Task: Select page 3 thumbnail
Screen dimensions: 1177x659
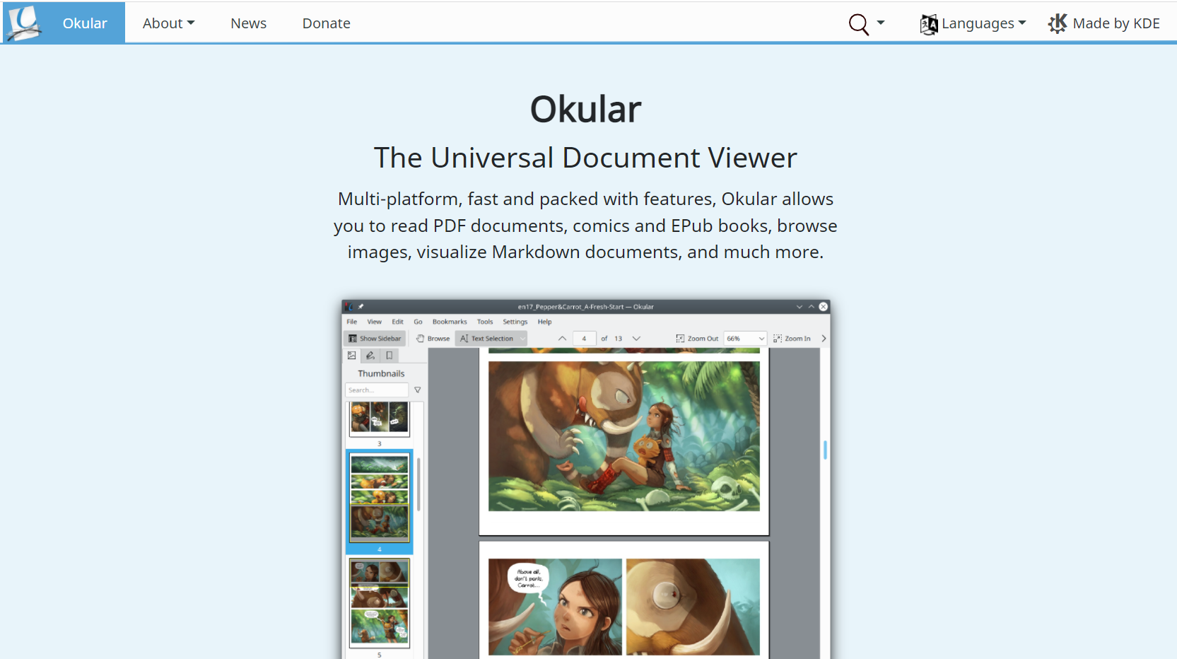Action: (380, 419)
